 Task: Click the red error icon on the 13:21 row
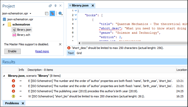[x=14, y=81]
